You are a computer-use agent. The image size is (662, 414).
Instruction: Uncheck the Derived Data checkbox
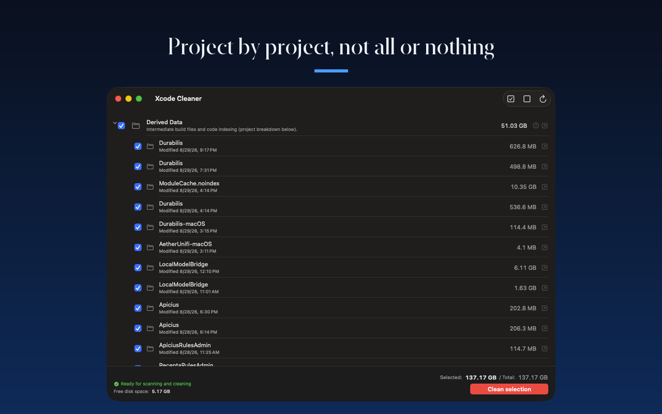pyautogui.click(x=122, y=126)
